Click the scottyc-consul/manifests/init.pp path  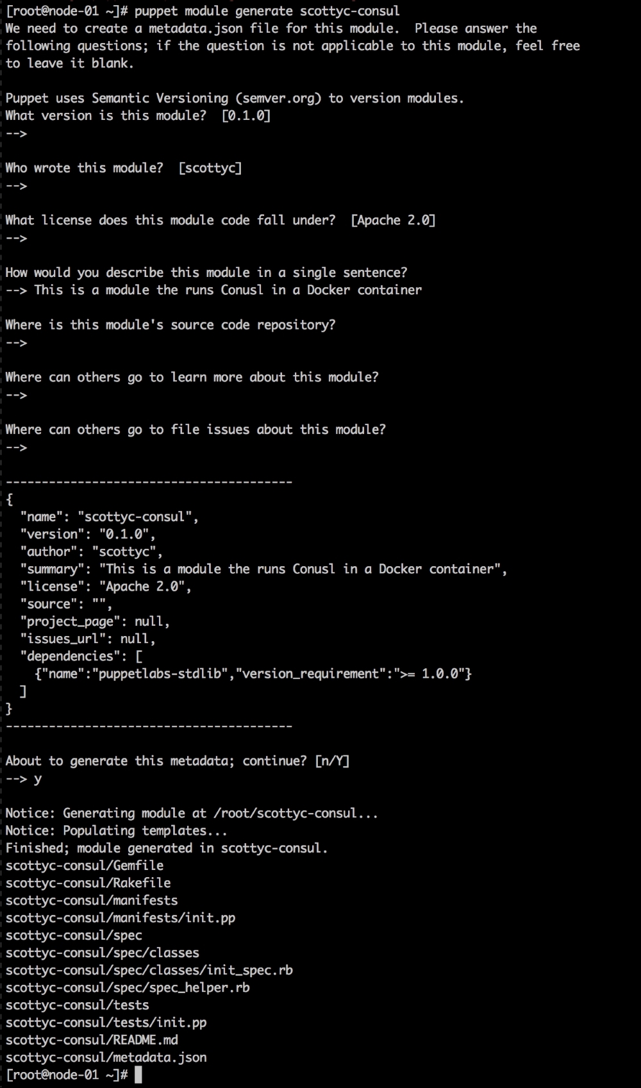coord(121,918)
